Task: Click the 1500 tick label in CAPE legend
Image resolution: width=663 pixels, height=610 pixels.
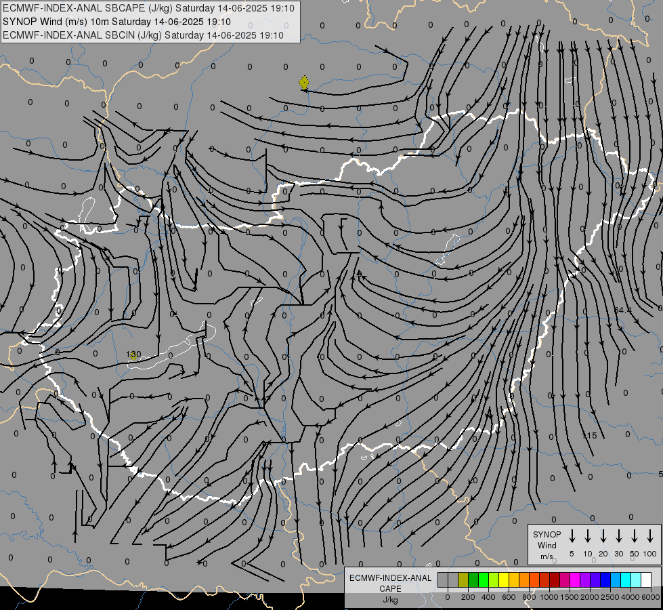Action: click(570, 597)
